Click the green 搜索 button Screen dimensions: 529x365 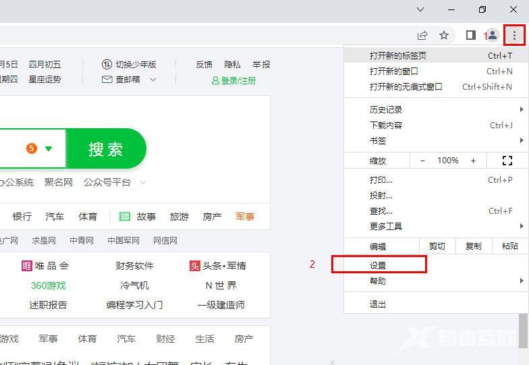click(x=106, y=148)
